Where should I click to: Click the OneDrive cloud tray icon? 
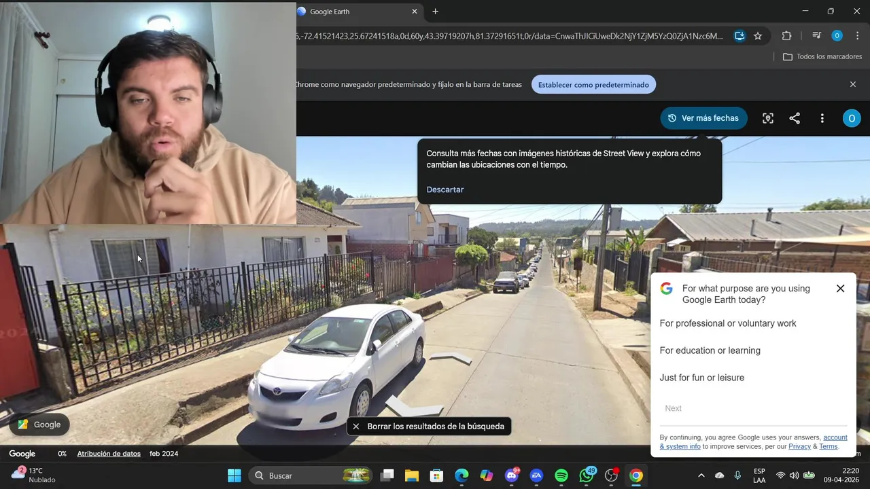click(x=719, y=475)
